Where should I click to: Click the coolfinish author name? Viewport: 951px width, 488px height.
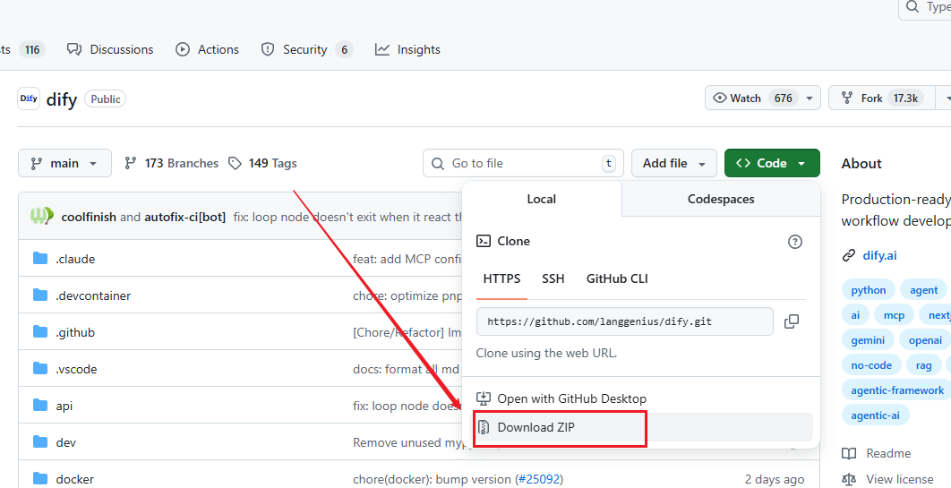point(89,217)
